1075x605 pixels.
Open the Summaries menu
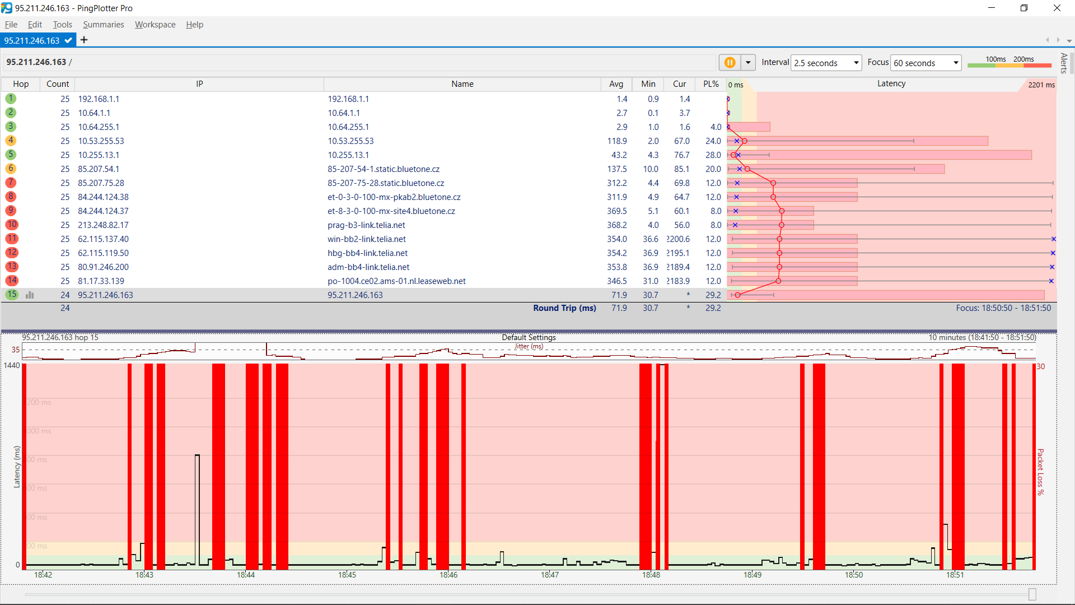[103, 25]
